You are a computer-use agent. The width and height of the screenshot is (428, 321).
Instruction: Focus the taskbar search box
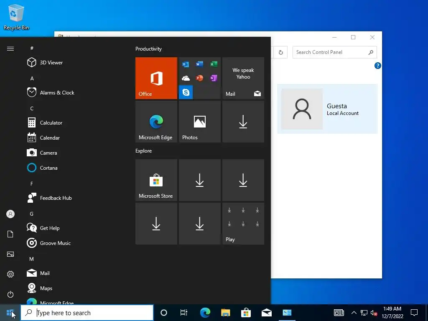click(87, 313)
